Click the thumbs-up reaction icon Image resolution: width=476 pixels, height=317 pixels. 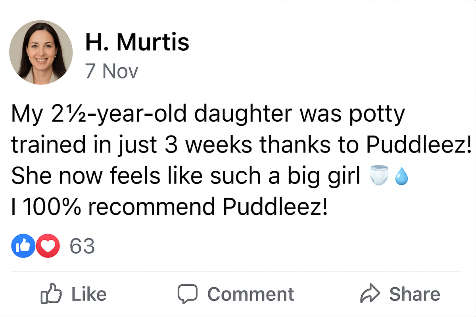coord(23,246)
